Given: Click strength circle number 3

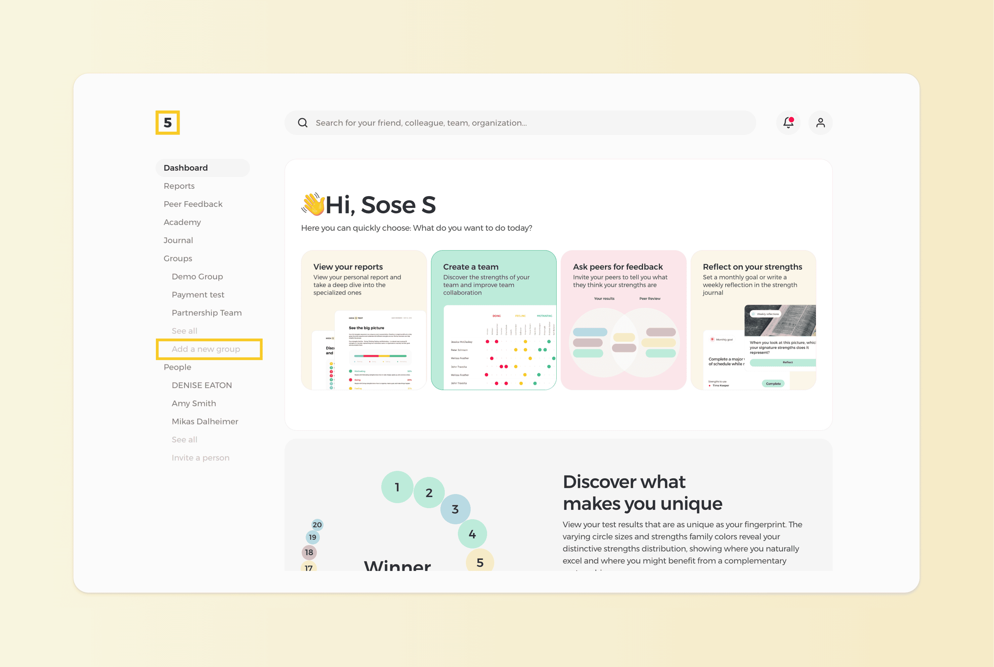Looking at the screenshot, I should [x=455, y=509].
